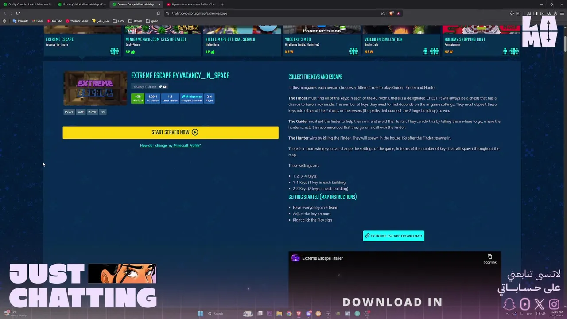Open Brave browser from the taskbar
This screenshot has height=319, width=567.
tap(299, 314)
